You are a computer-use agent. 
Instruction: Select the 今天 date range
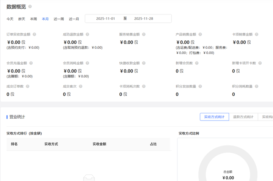(x=10, y=19)
